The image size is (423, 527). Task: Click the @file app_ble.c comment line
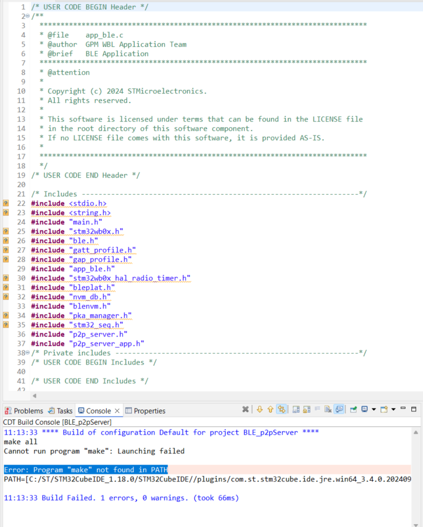tap(81, 35)
